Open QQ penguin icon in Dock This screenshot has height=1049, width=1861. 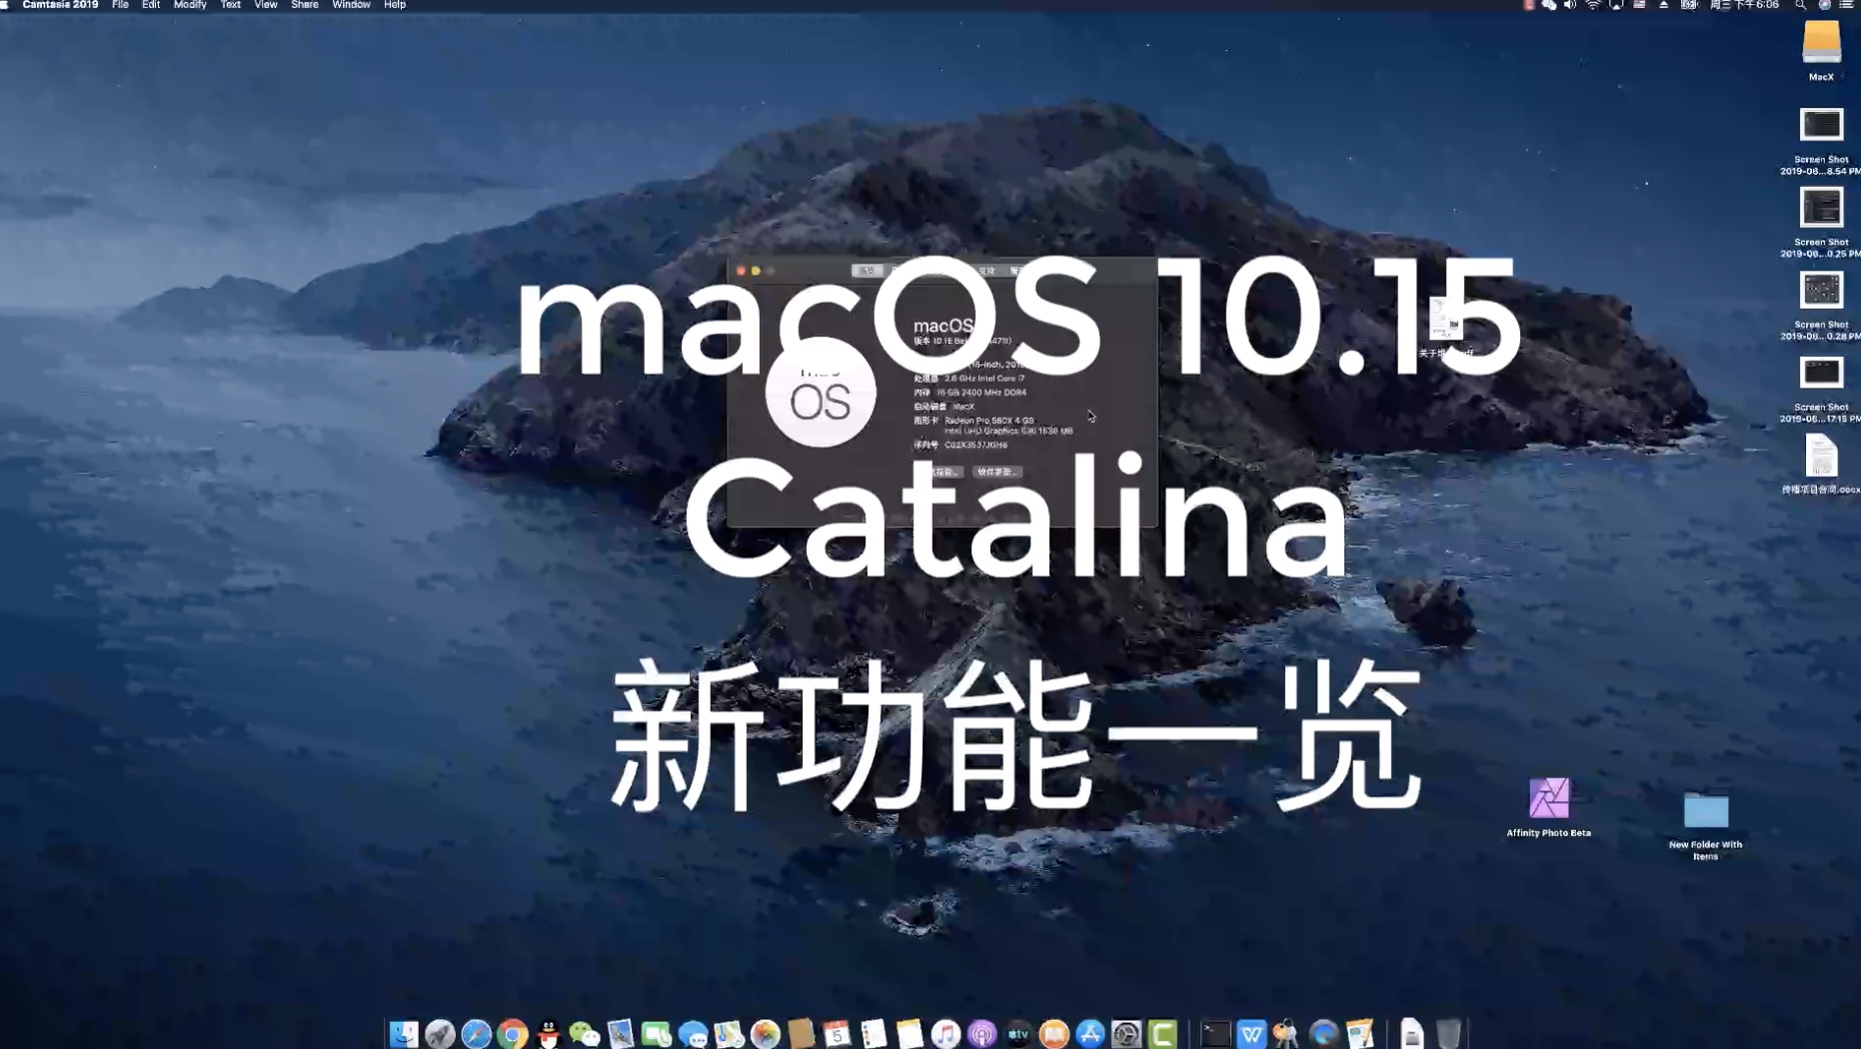tap(549, 1033)
